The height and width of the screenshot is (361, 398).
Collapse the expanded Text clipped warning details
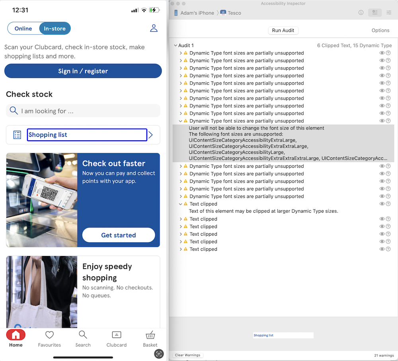181,204
